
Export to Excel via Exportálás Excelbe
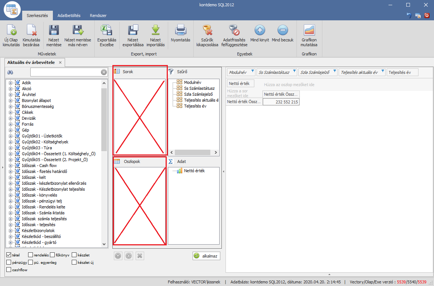click(106, 30)
